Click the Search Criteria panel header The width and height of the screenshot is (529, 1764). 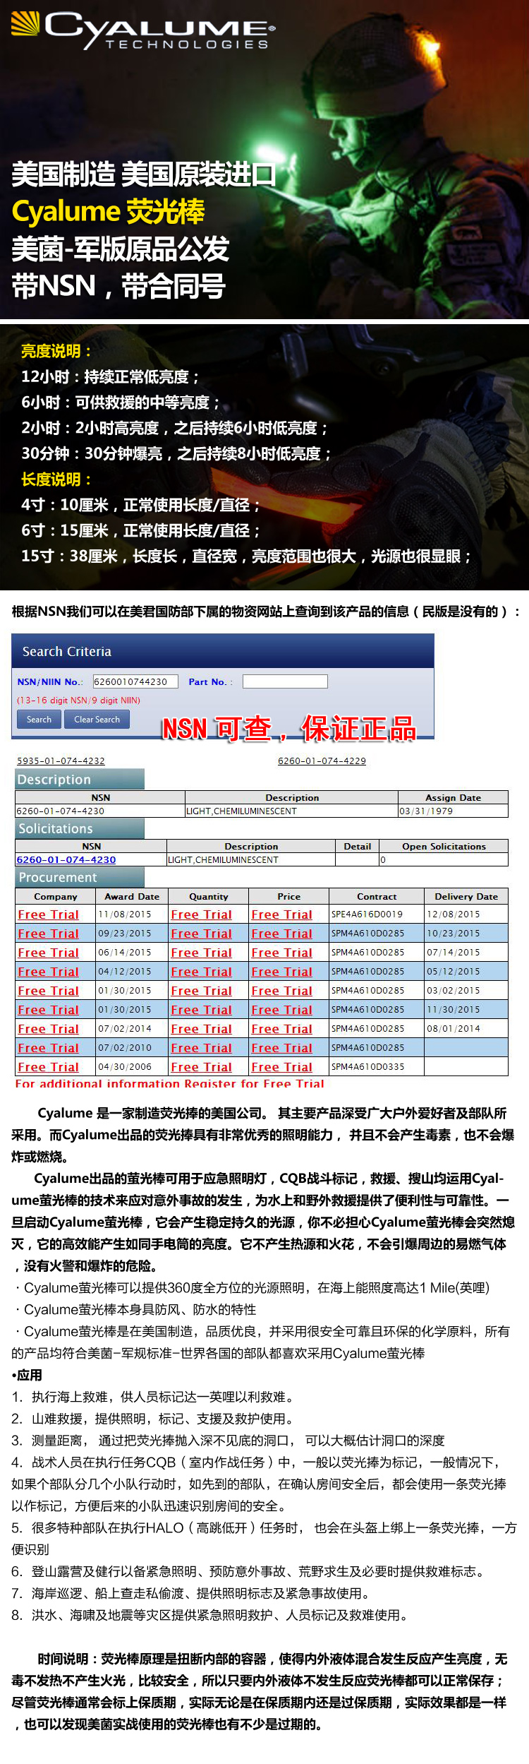coord(223,651)
